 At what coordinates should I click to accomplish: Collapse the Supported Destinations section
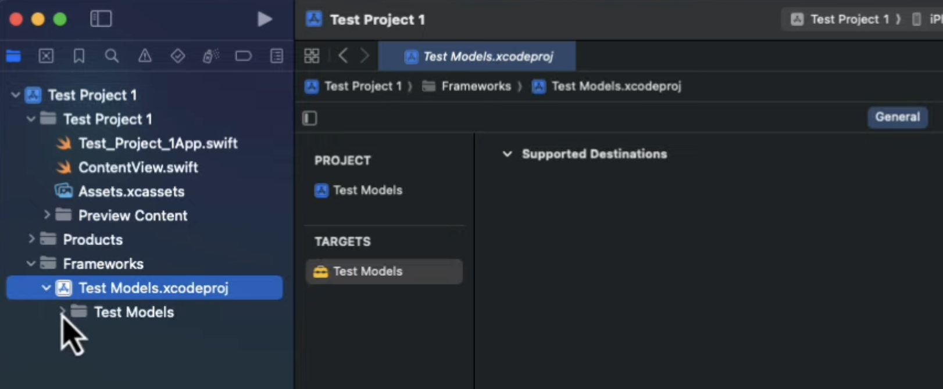pyautogui.click(x=507, y=154)
